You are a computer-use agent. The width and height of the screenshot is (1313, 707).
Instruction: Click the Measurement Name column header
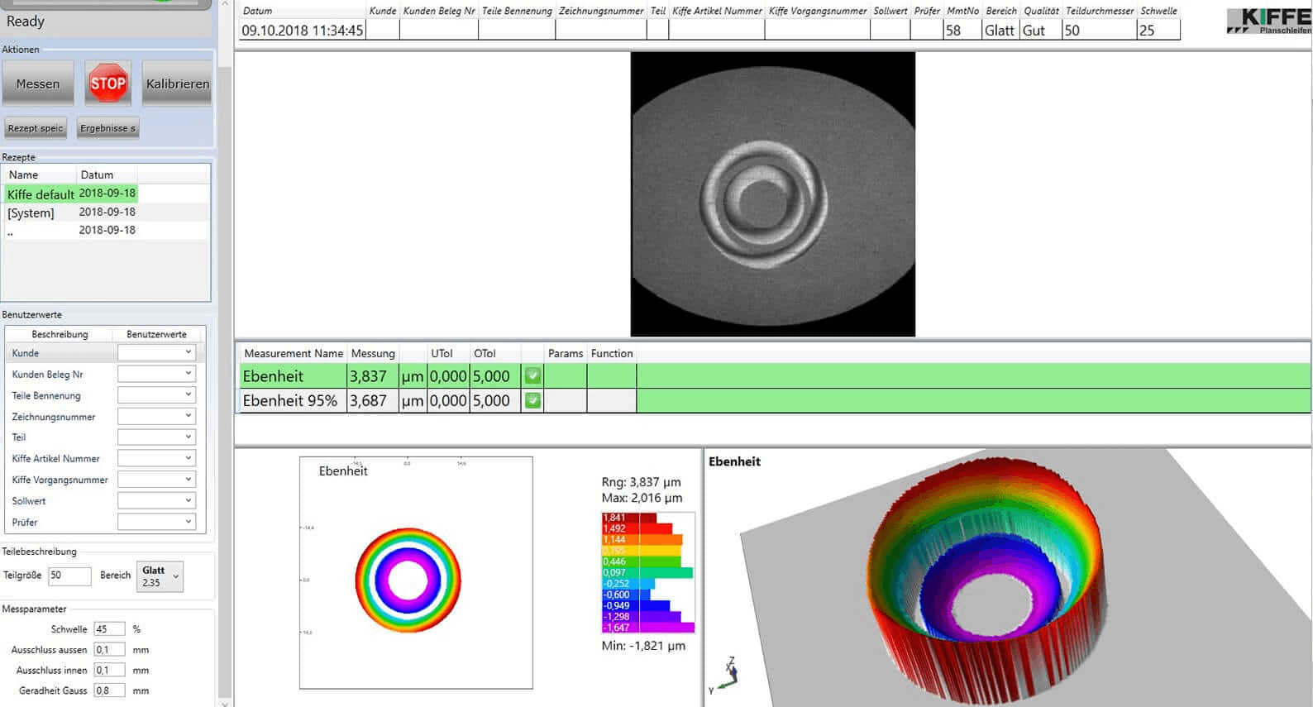[293, 353]
